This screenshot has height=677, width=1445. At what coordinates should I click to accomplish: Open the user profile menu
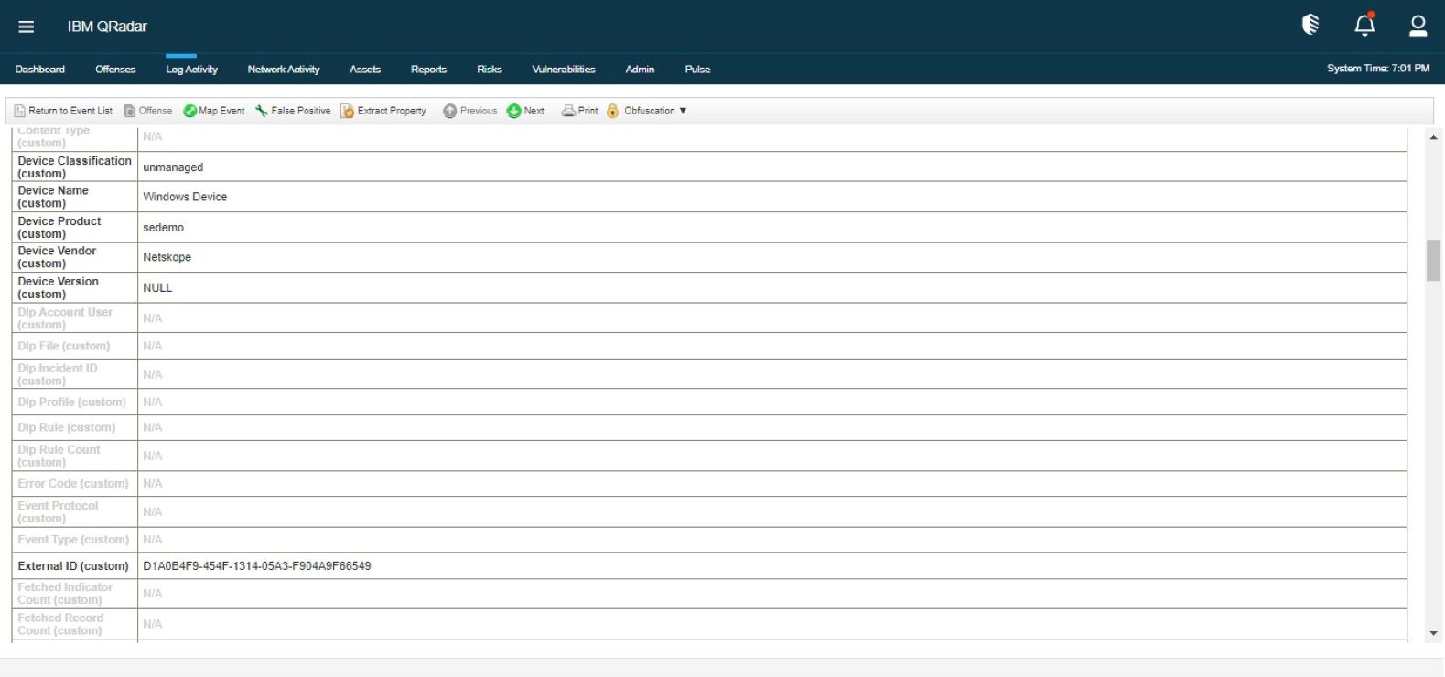1418,26
